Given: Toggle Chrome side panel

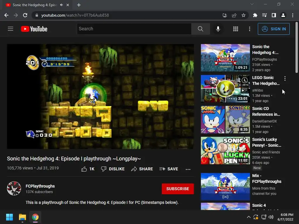Looking at the screenshot, I should [274, 15].
